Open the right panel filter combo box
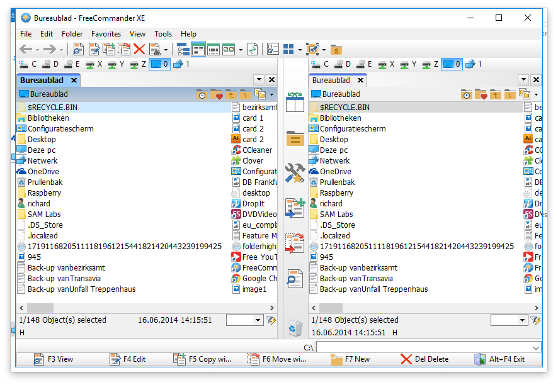The image size is (558, 385). point(510,320)
